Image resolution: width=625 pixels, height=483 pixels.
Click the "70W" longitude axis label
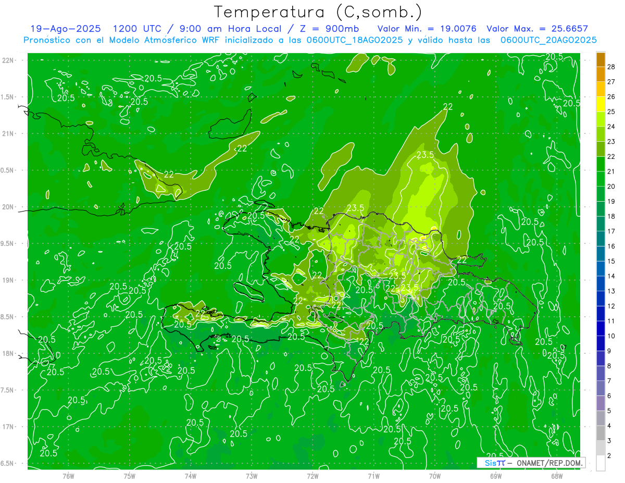[x=434, y=476]
